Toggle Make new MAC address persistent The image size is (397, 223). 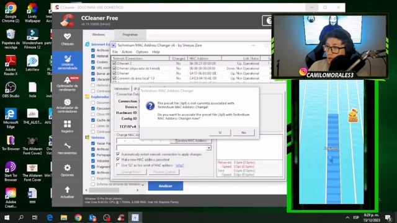[118, 160]
